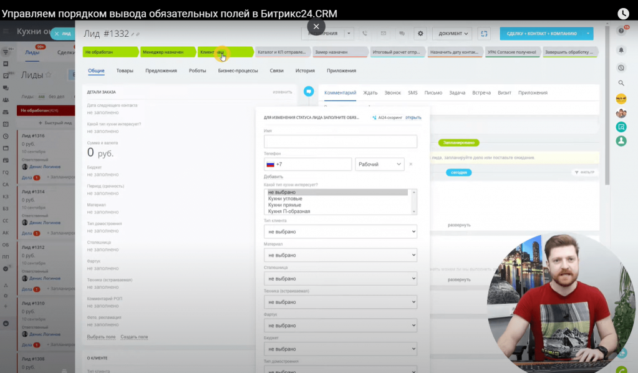638x373 pixels.
Task: Open the Бюджет dropdown
Action: click(340, 349)
